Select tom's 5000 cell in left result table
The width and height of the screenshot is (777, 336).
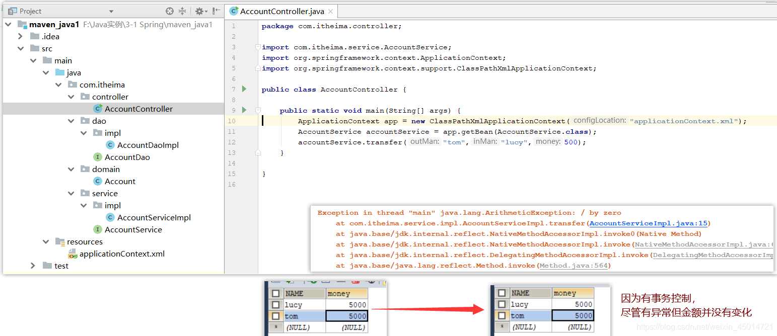[346, 316]
